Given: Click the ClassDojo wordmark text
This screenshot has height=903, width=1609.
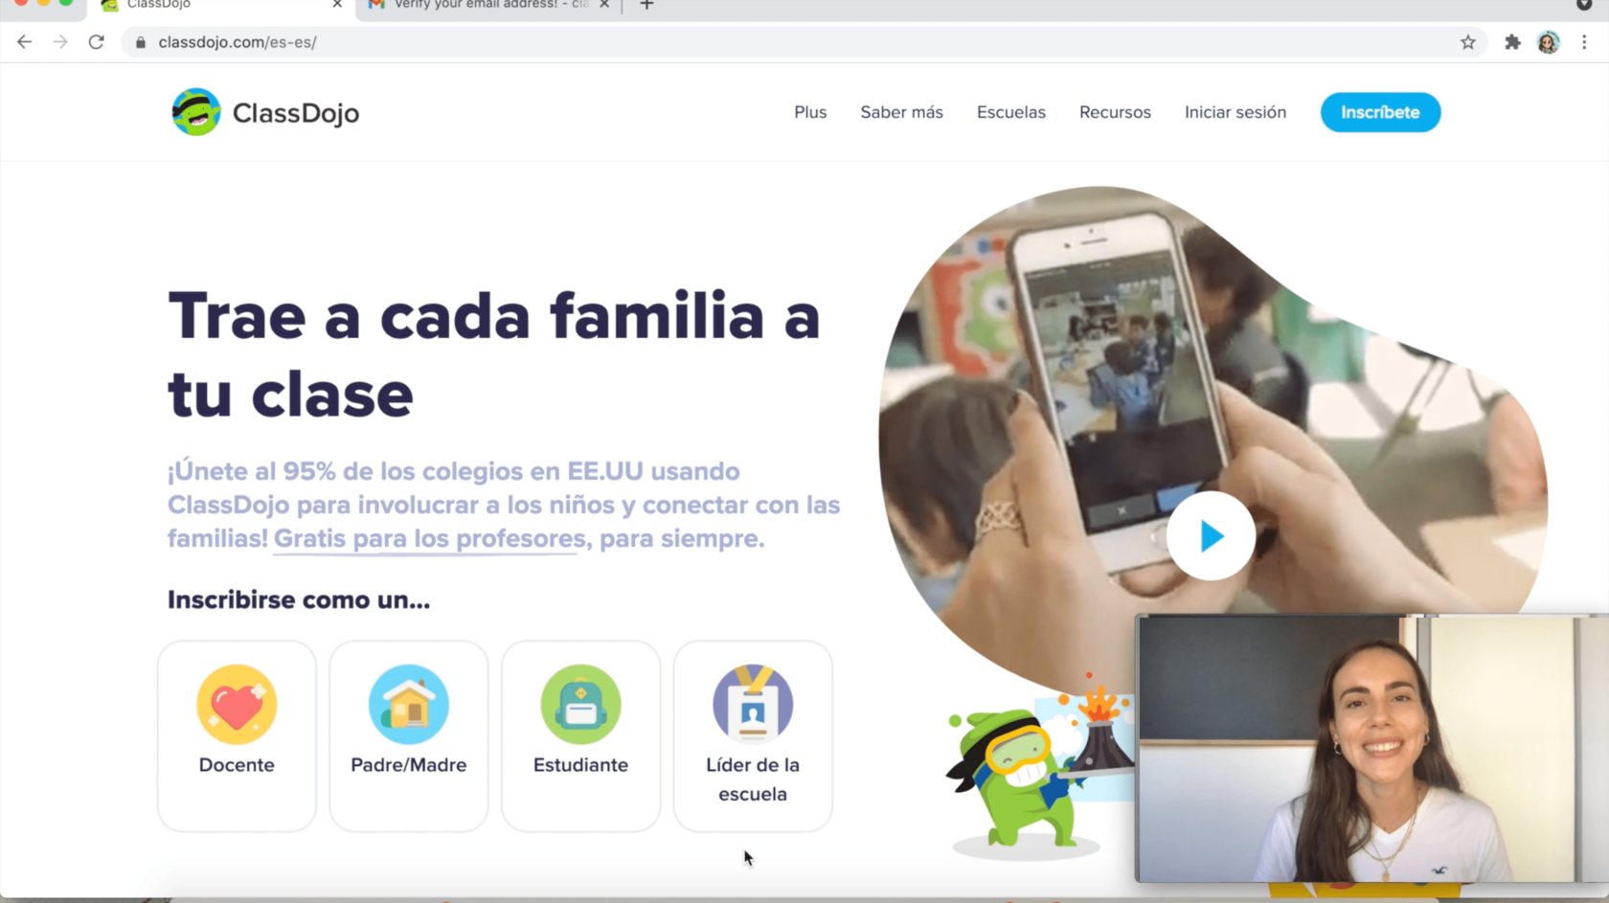Looking at the screenshot, I should (296, 113).
